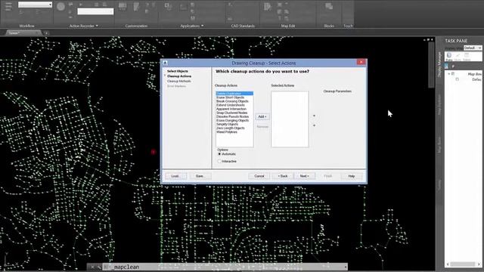Click the Next button
The height and width of the screenshot is (272, 484).
[x=304, y=176]
